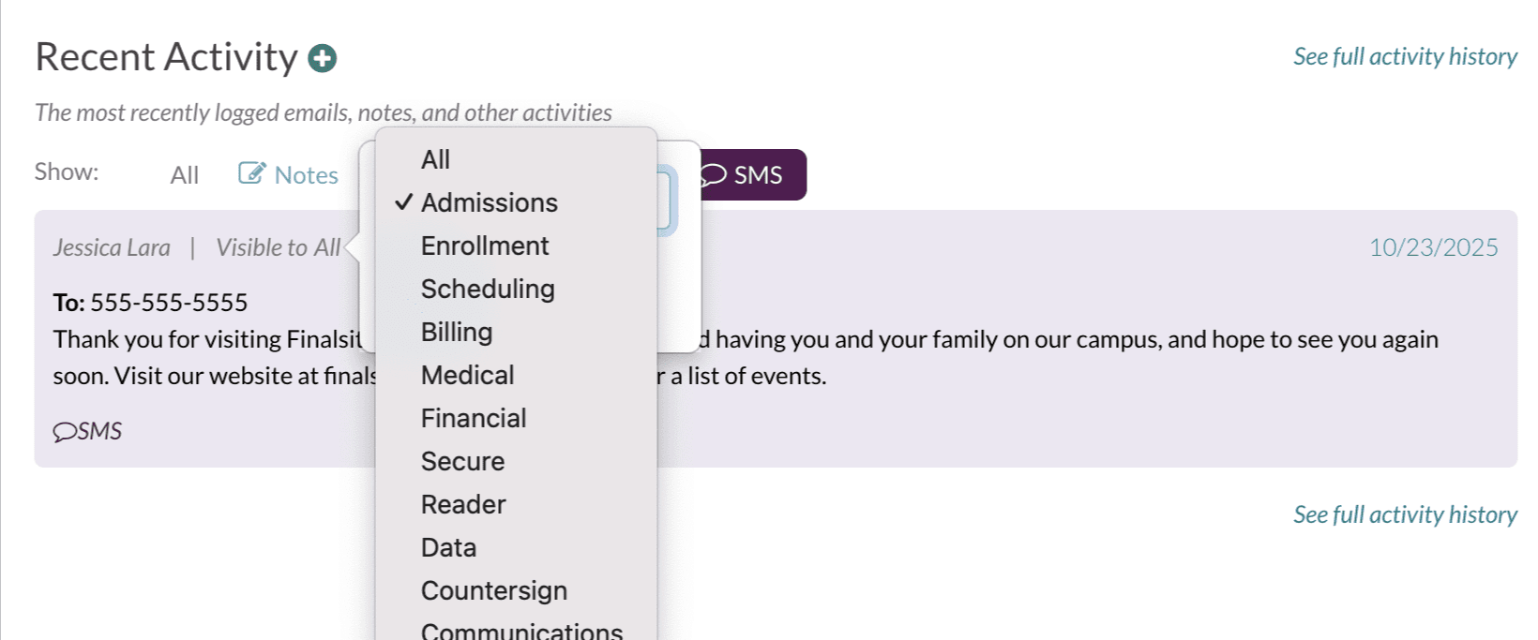Choose the Secure category option

point(462,461)
